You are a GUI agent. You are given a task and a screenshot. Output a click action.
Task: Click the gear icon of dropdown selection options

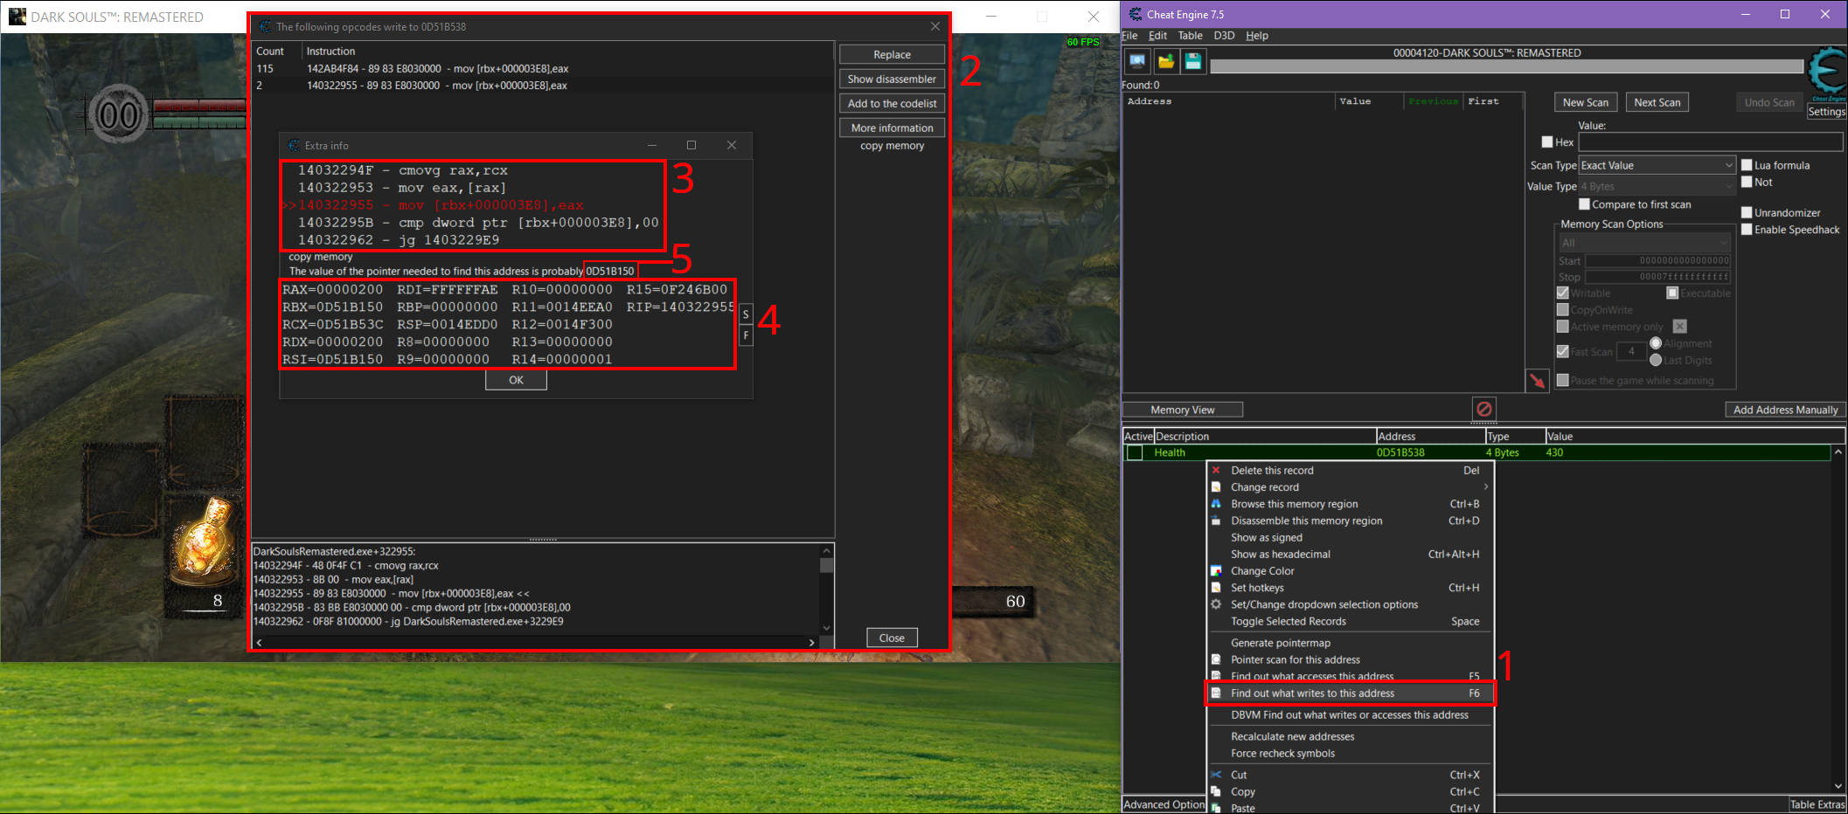click(x=1216, y=604)
